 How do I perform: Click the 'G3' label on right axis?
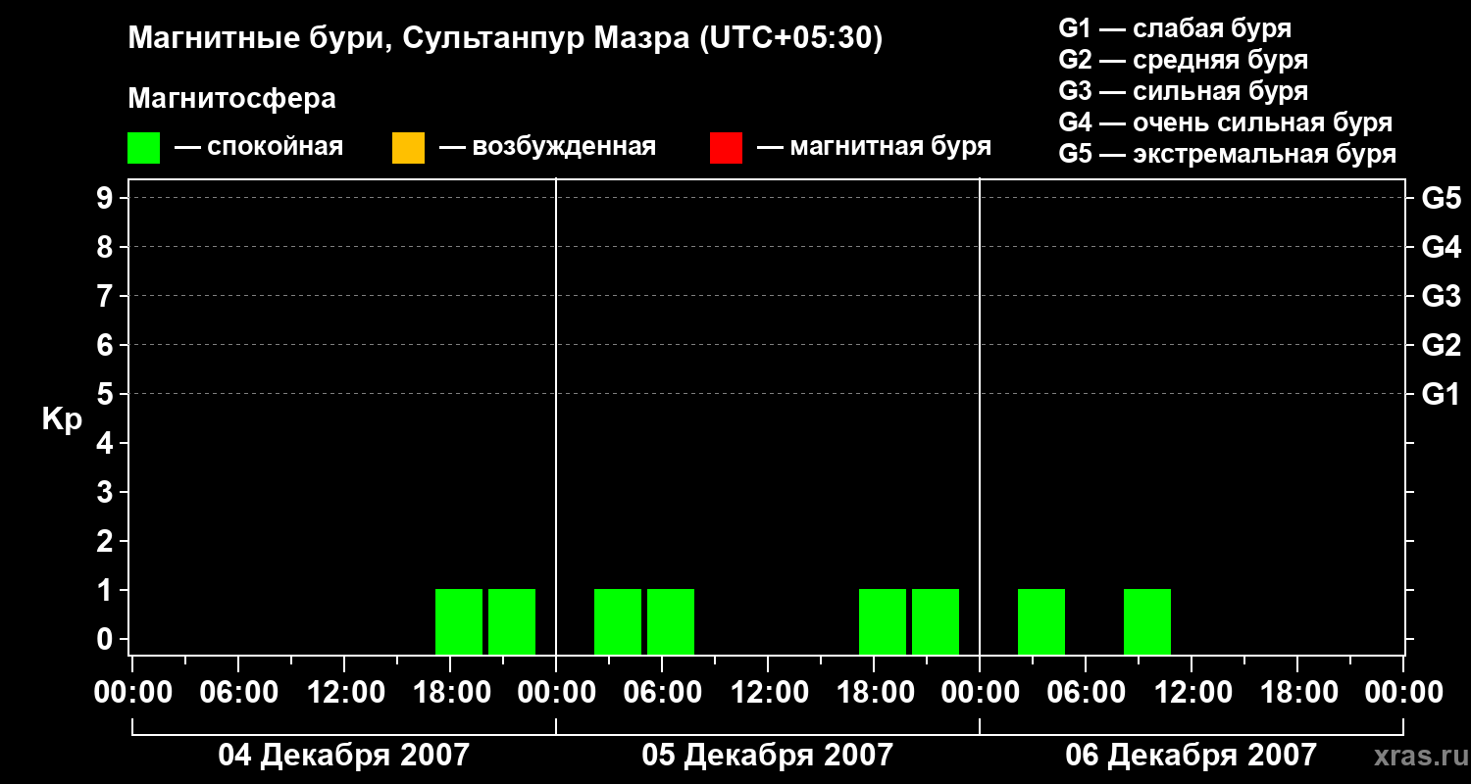pos(1441,296)
